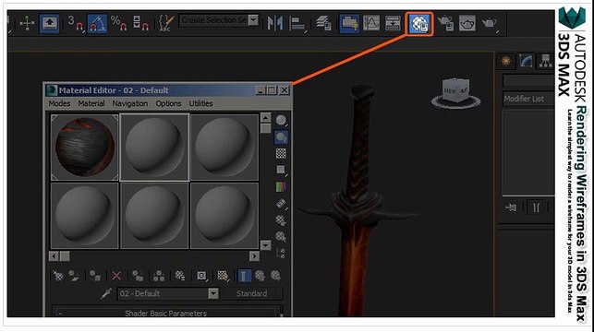Open the Curve Editor
This screenshot has width=594, height=332.
[371, 23]
